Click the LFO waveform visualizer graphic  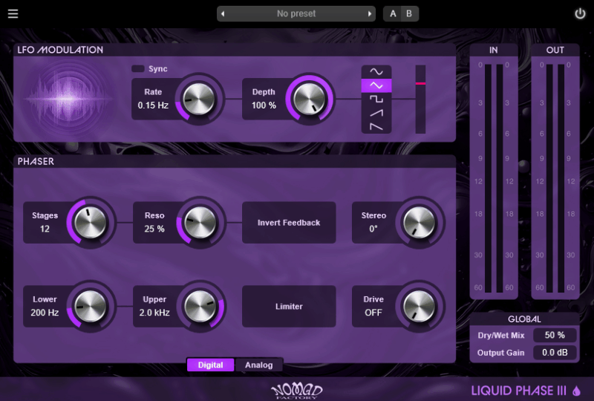click(68, 99)
